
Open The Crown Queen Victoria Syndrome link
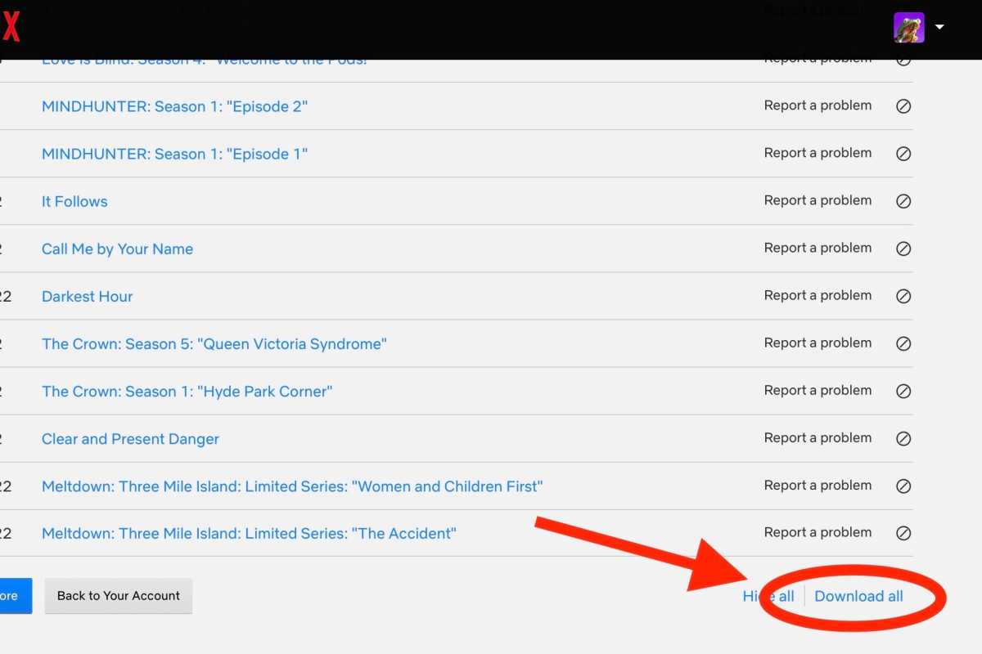click(x=214, y=343)
